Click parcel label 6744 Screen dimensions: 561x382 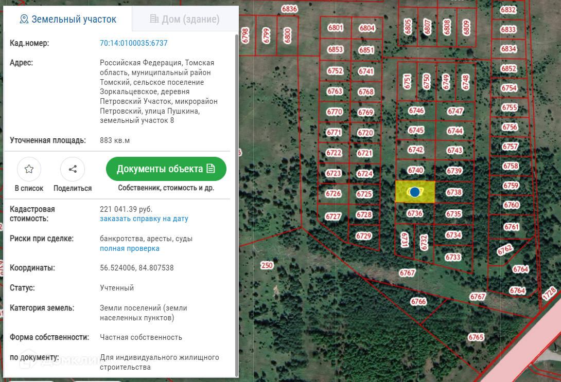455,131
